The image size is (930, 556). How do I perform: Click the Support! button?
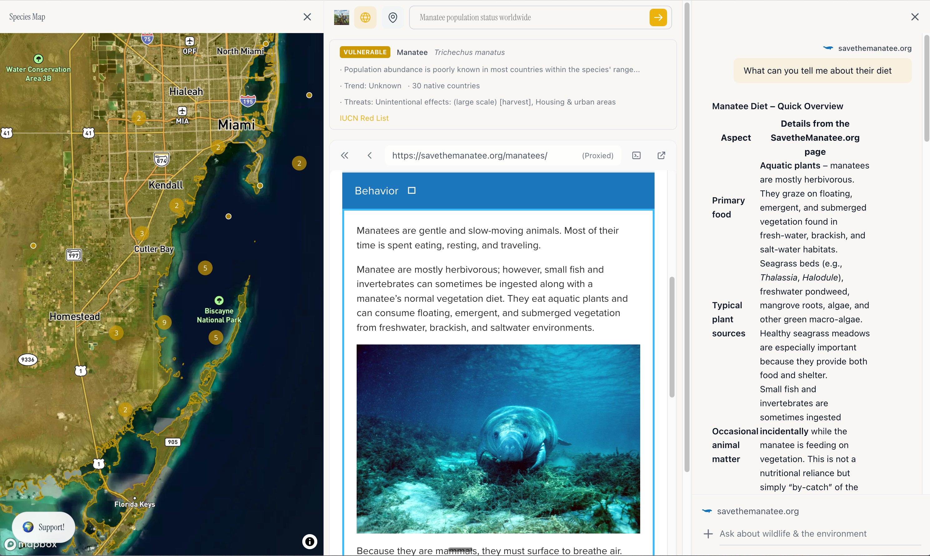click(44, 527)
